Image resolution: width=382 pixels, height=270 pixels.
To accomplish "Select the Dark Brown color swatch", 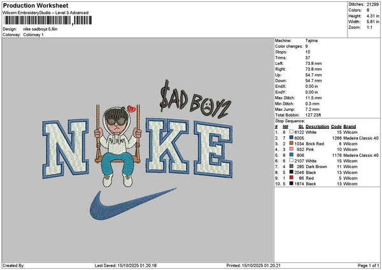I will (x=291, y=166).
